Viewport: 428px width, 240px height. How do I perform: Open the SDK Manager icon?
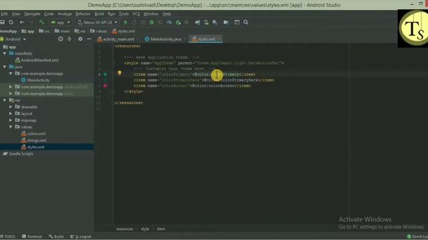[215, 22]
